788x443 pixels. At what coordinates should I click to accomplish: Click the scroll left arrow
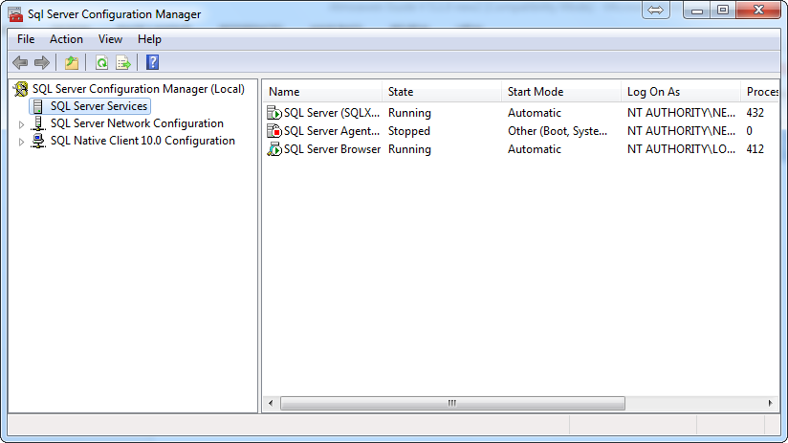coord(271,403)
